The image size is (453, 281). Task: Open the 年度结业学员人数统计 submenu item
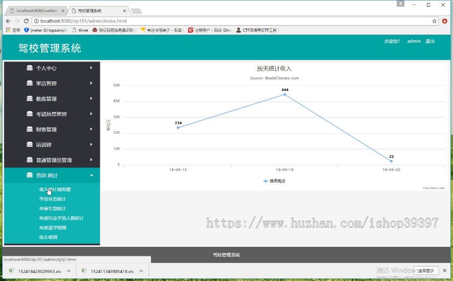61,218
